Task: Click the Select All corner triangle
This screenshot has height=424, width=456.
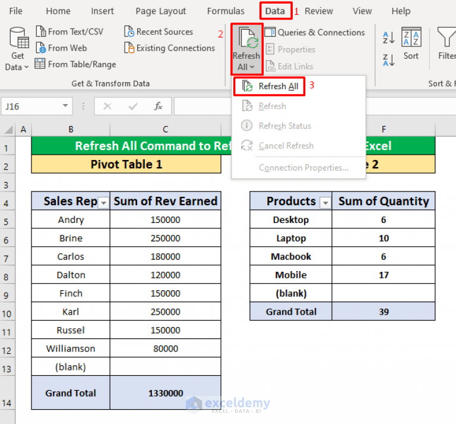Action: pyautogui.click(x=8, y=129)
